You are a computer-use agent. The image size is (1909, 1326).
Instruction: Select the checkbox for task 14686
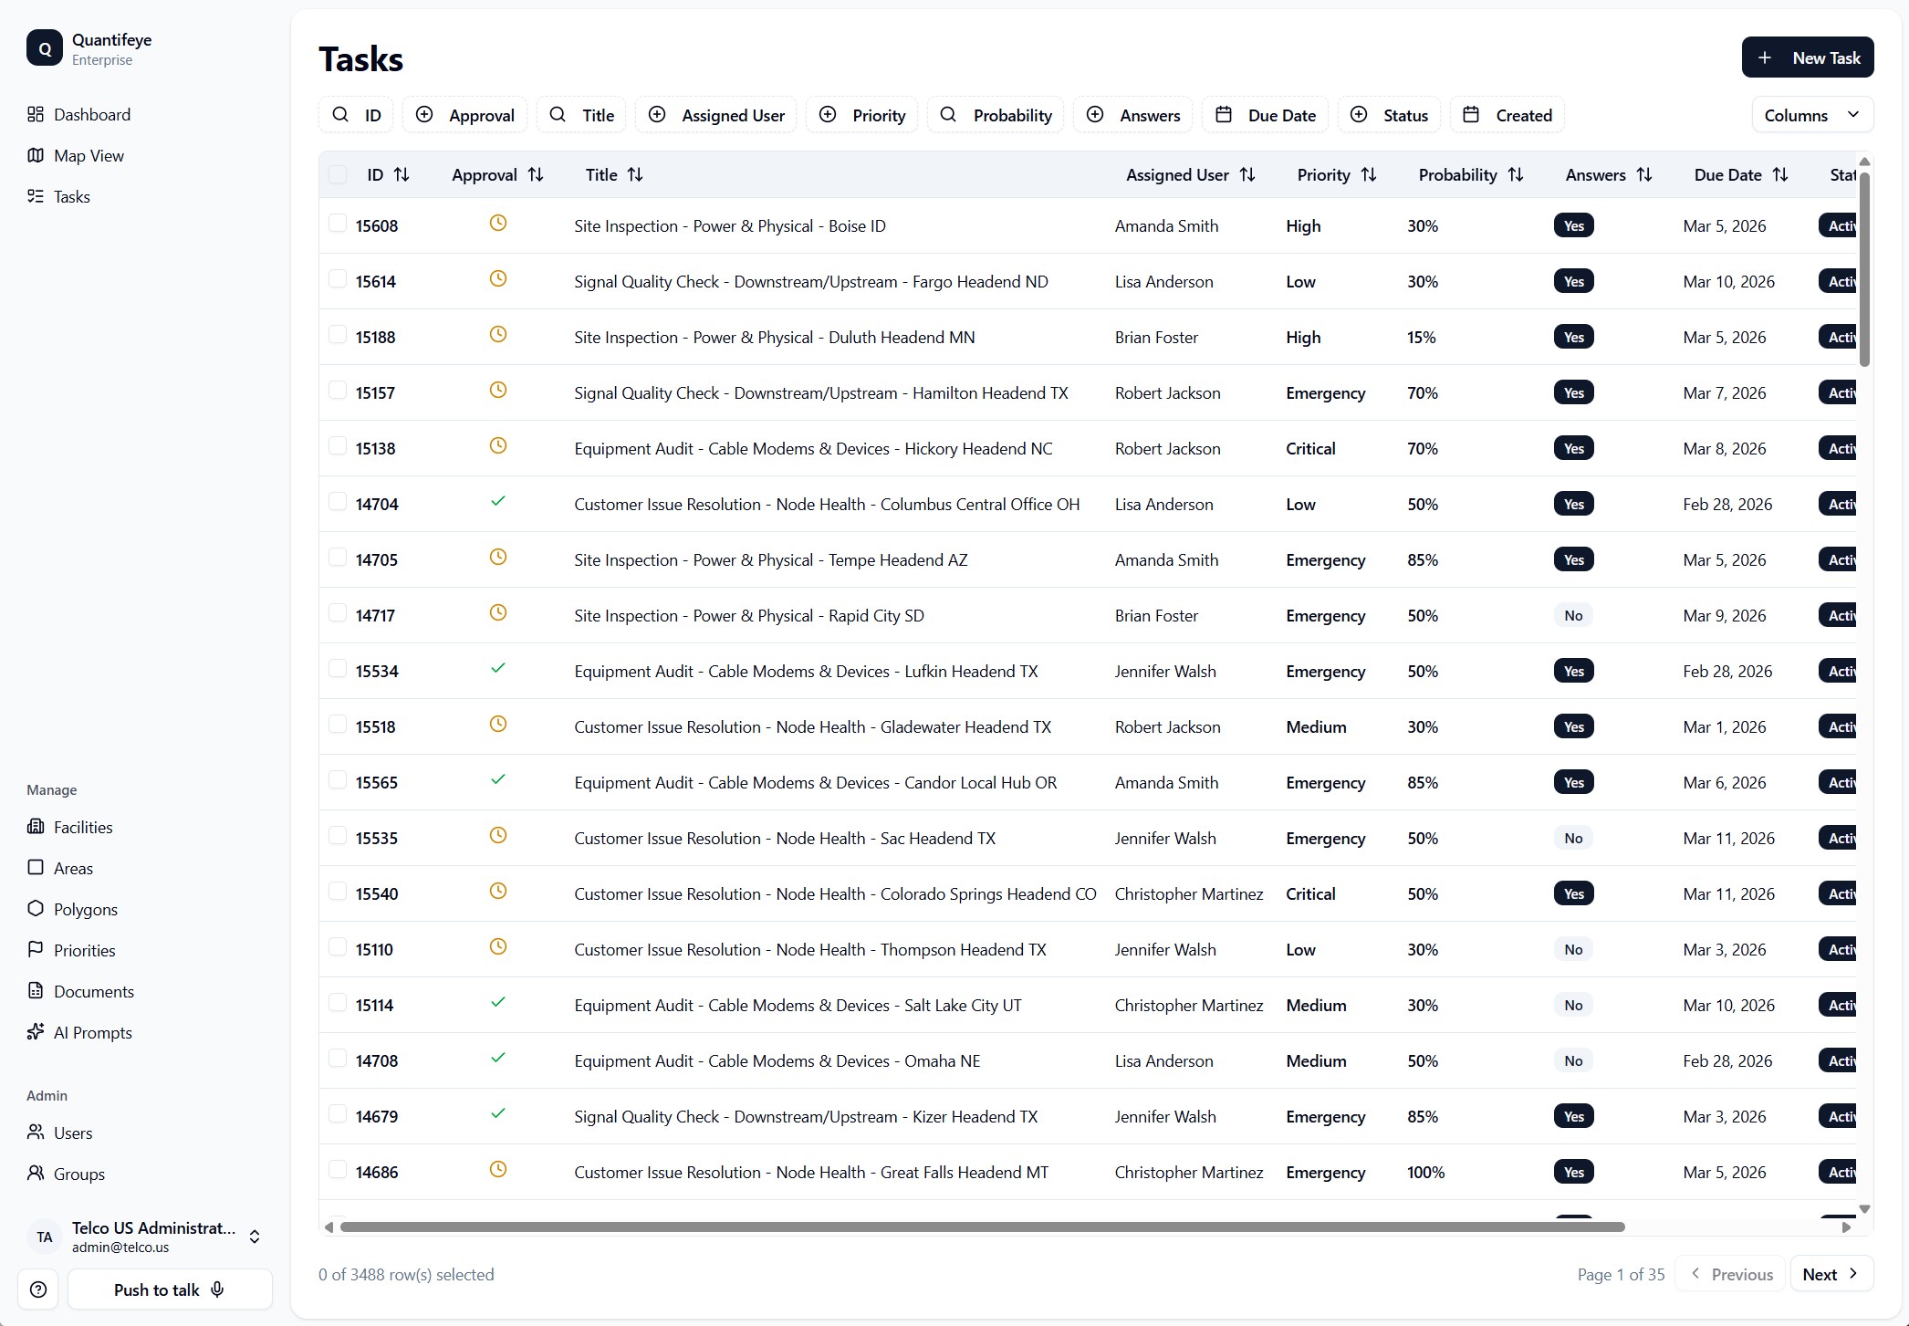point(338,1170)
